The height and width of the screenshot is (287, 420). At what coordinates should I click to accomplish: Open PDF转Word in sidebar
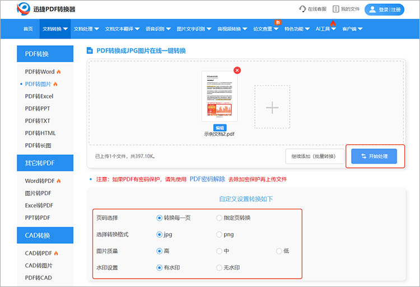tap(40, 72)
